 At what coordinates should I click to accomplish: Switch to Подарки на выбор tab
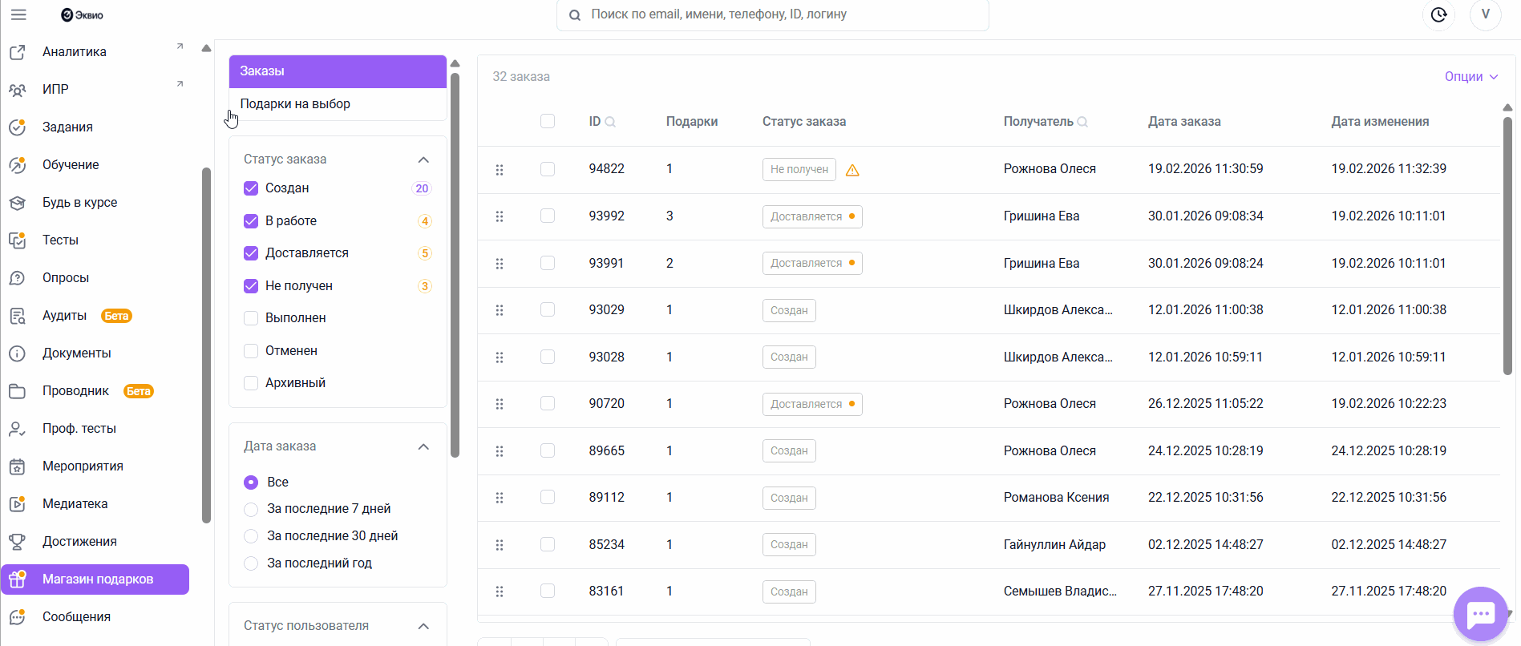point(295,104)
